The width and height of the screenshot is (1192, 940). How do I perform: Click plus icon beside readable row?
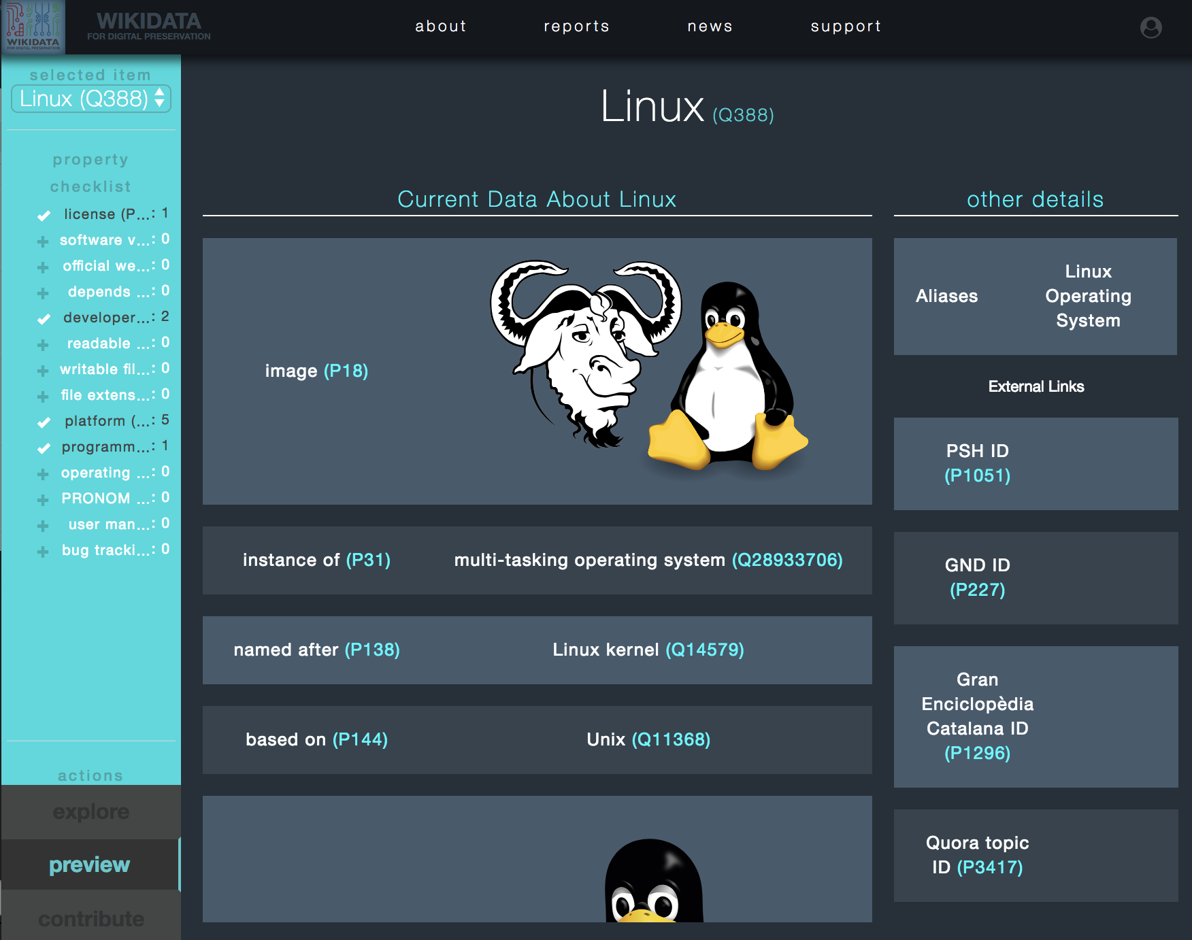(x=43, y=345)
